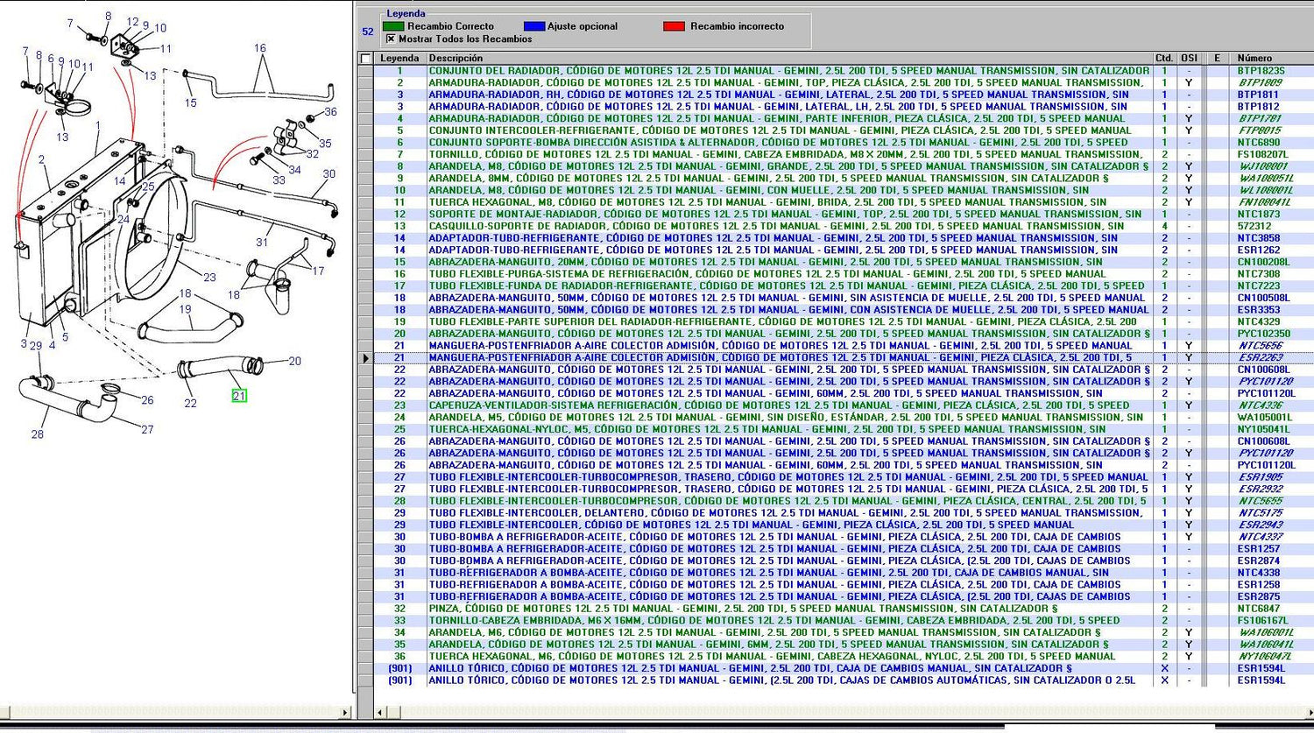The width and height of the screenshot is (1314, 733).
Task: Select part number NTC5175
Action: click(1261, 513)
